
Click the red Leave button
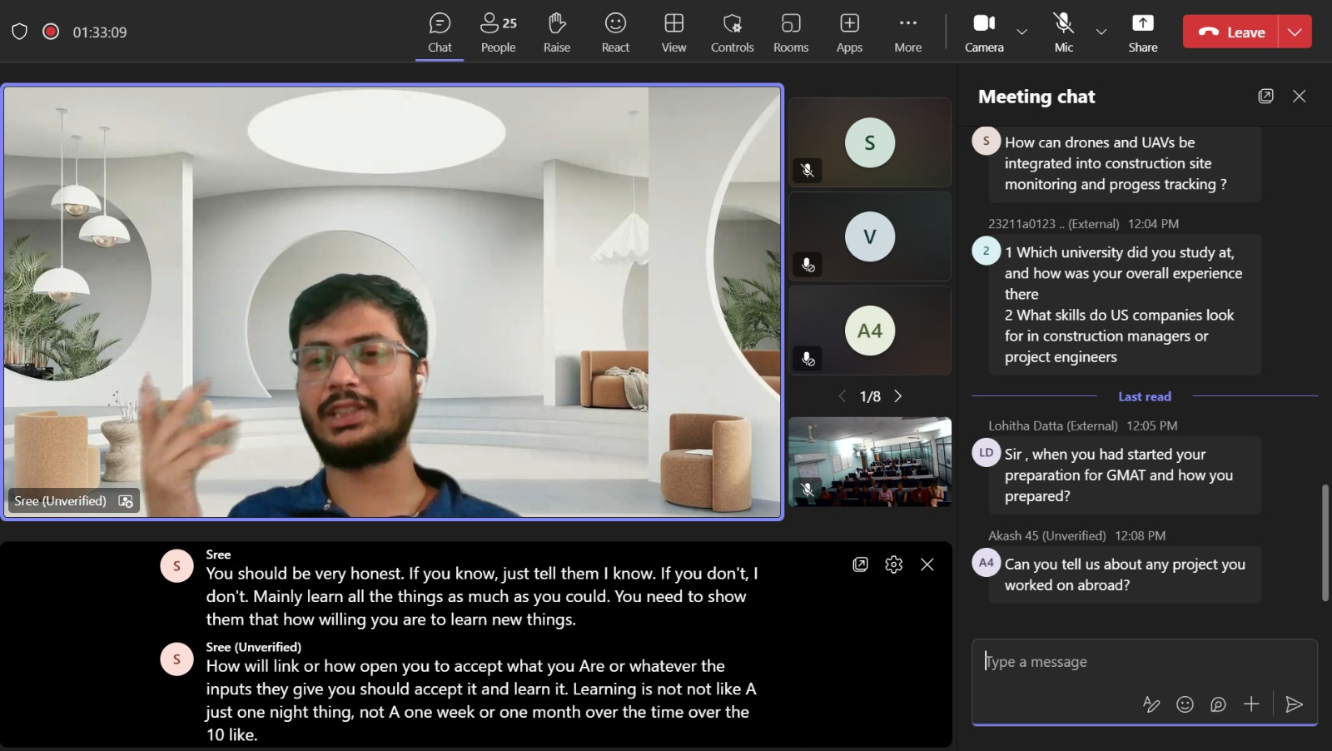[1230, 32]
